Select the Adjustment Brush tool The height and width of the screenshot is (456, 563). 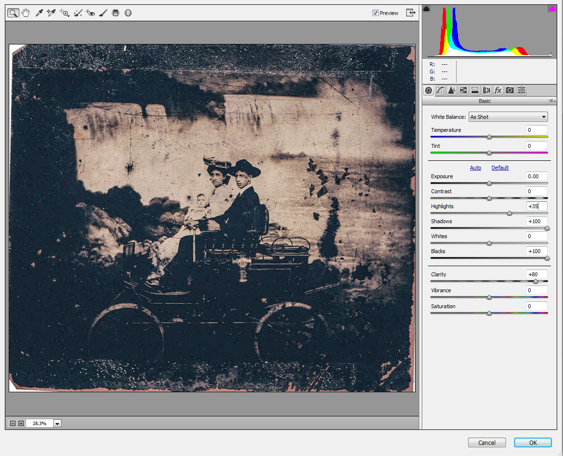[x=103, y=13]
